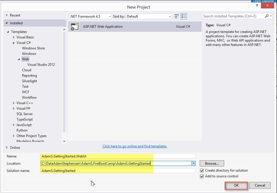Expand the Visual C++ node arrow
The width and height of the screenshot is (277, 193).
point(14,103)
